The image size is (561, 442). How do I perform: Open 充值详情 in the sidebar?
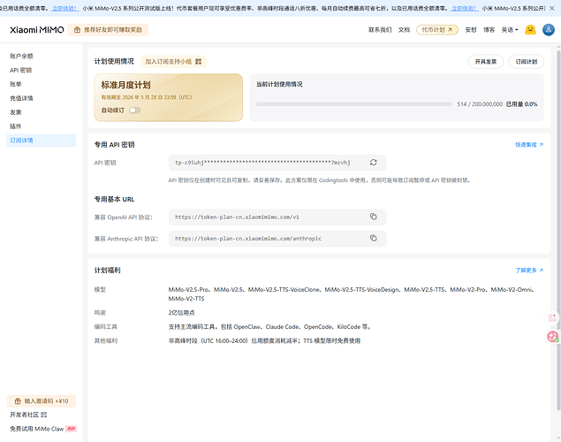click(x=21, y=98)
